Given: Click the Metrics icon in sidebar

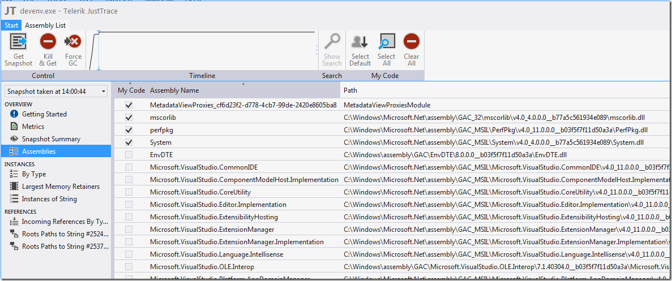Looking at the screenshot, I should (x=14, y=127).
